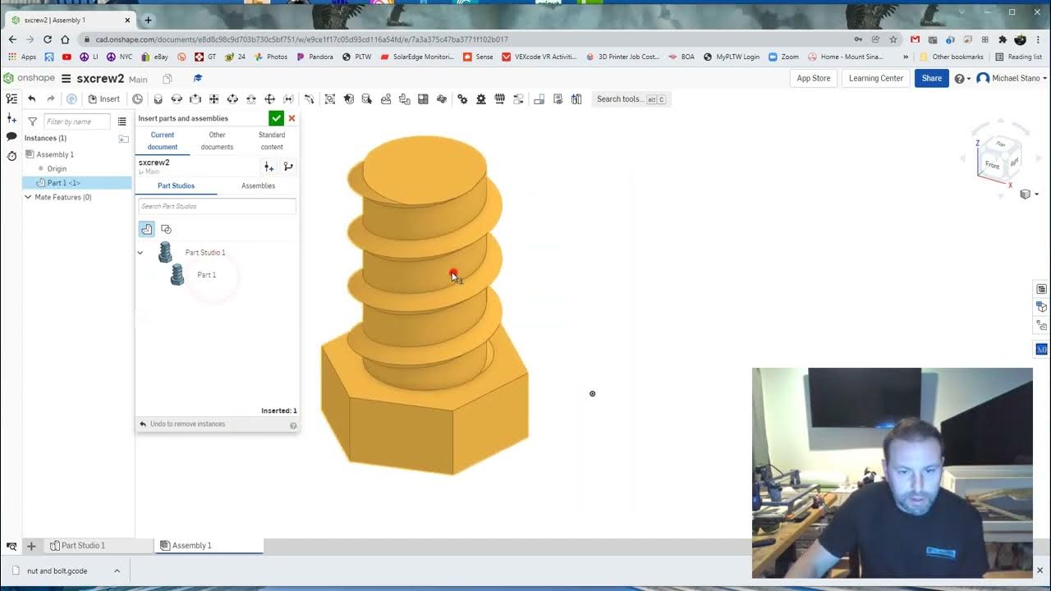Select the Assemblies tab in insert dialog
The image size is (1051, 591).
point(258,186)
